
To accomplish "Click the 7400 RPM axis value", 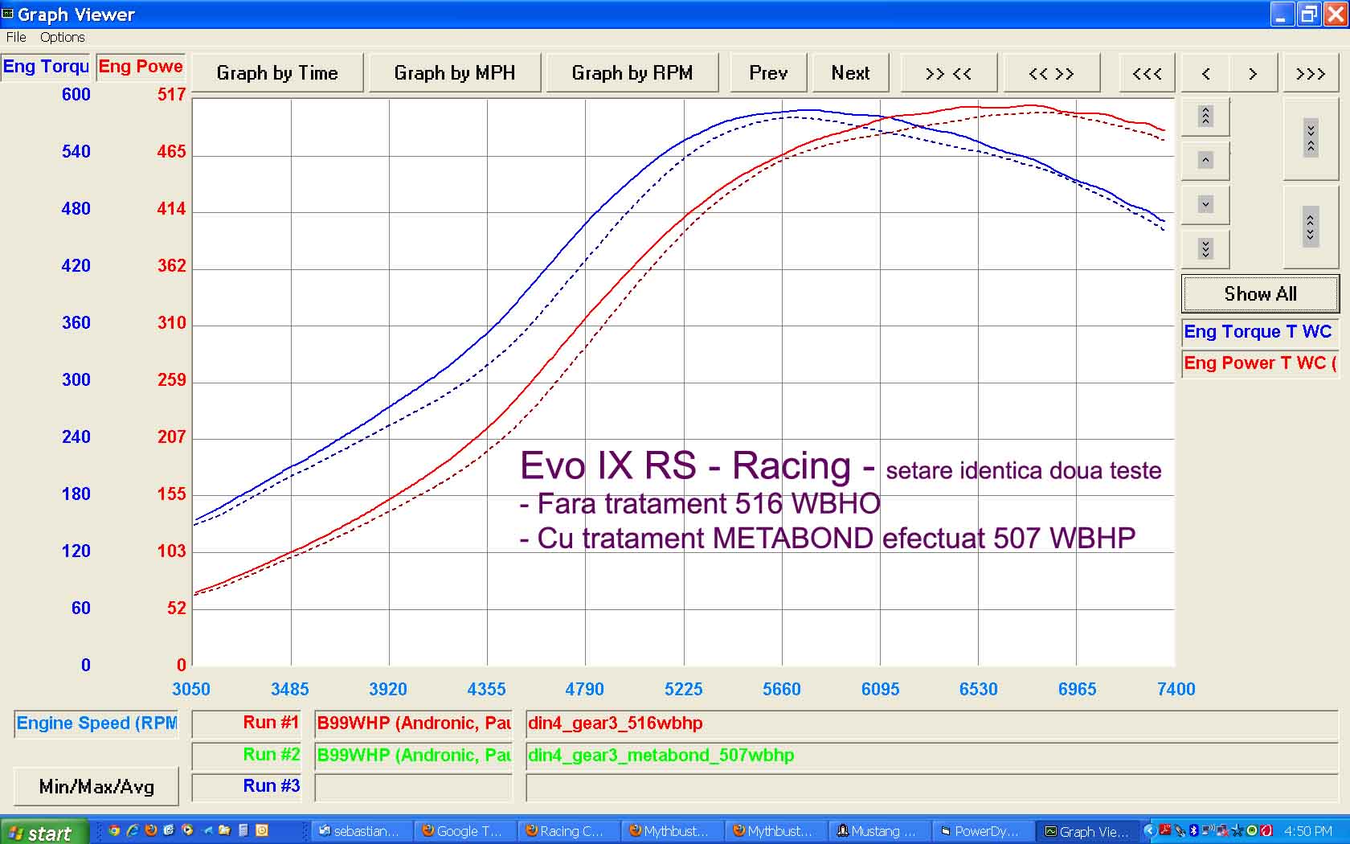I will (x=1176, y=690).
